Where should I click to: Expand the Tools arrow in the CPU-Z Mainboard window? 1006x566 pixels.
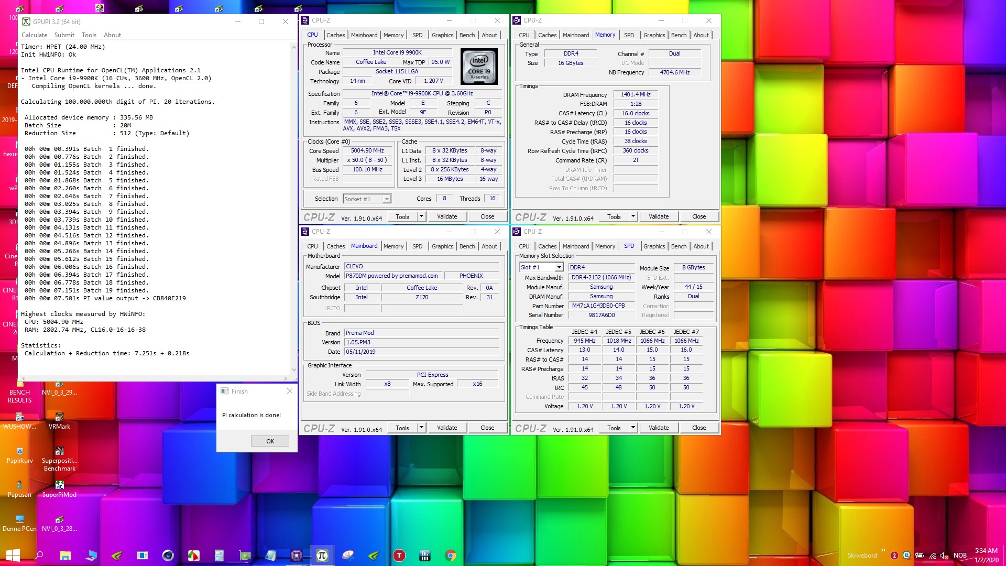(421, 428)
